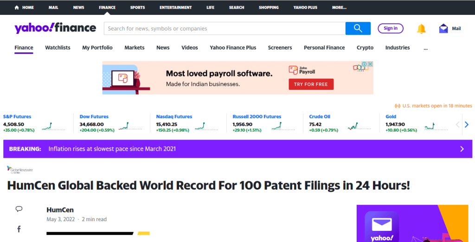Screen dimensions: 475x242
Task: Click the GlobeNewswire logo
Action: [20, 170]
